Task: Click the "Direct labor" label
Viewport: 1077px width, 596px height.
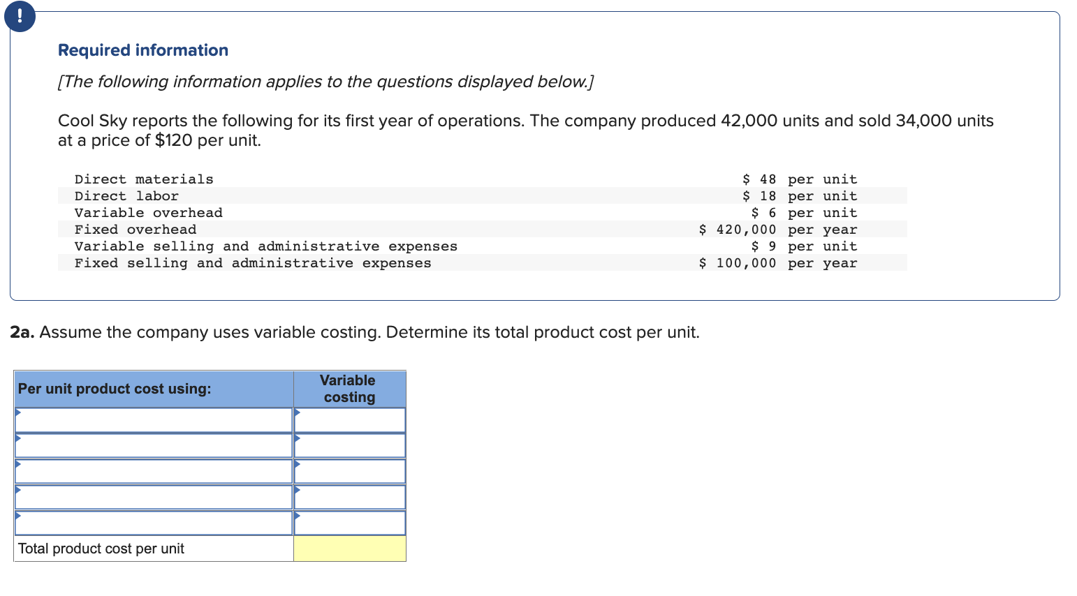Action: click(x=126, y=196)
